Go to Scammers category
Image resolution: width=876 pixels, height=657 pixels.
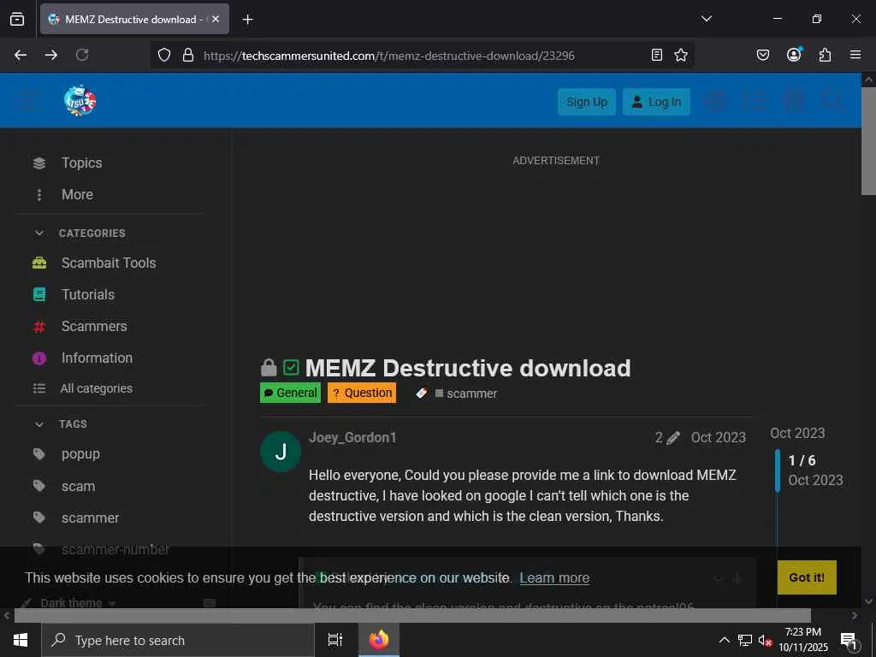94,326
